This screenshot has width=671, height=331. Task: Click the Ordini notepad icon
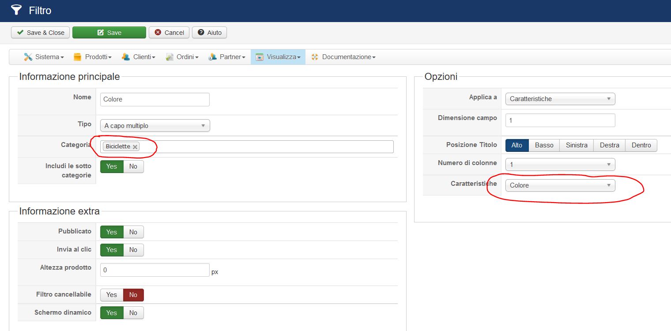pos(169,57)
